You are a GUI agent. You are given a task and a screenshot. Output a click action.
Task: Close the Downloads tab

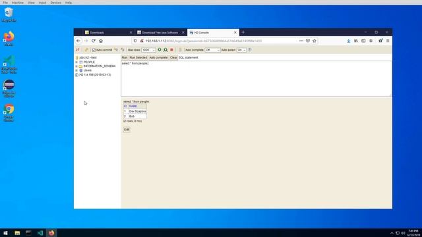coord(131,32)
